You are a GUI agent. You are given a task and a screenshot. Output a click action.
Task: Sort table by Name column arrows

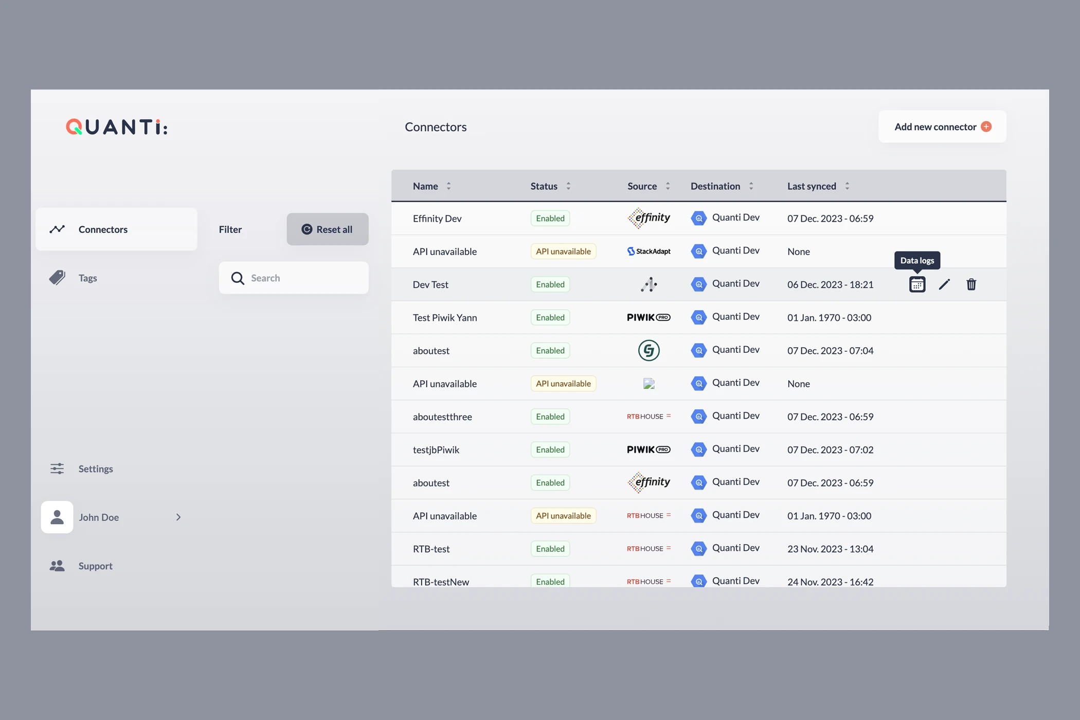coord(448,186)
